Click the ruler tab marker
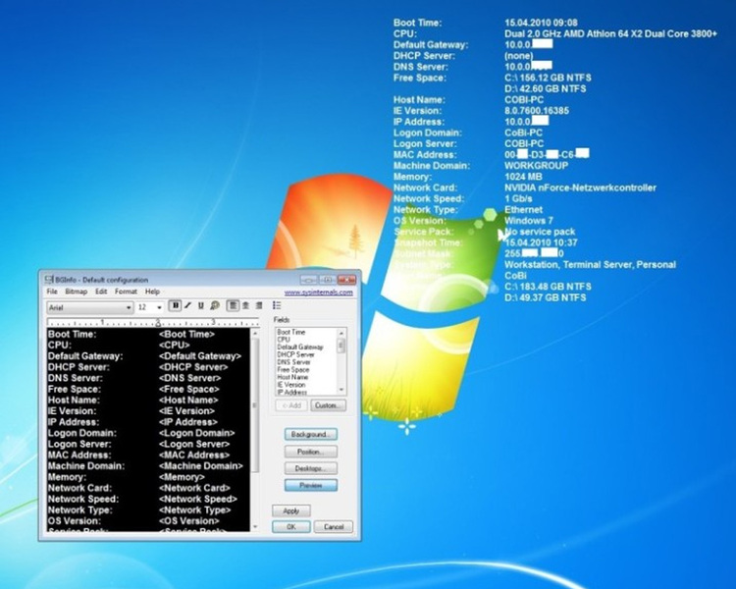Image resolution: width=736 pixels, height=589 pixels. point(158,323)
